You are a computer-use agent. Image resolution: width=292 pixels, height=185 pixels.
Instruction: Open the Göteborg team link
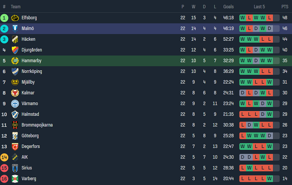(x=30, y=136)
